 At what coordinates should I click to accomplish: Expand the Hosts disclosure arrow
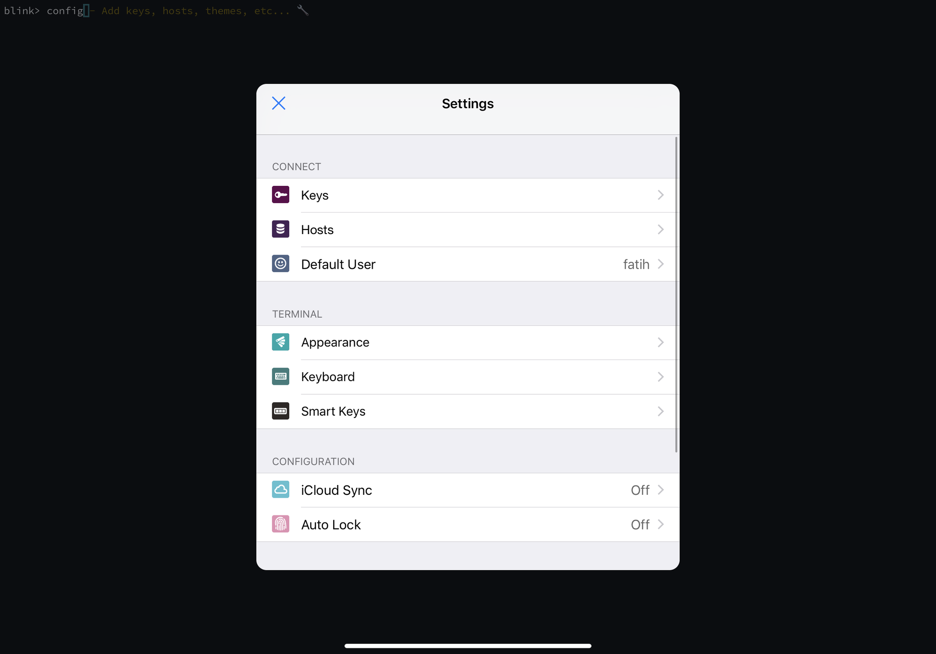(x=659, y=229)
